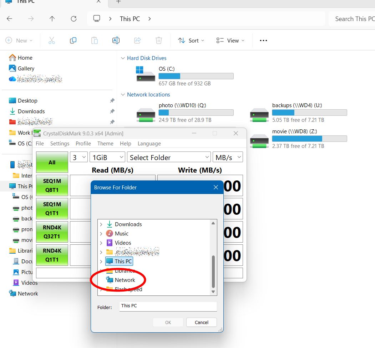Open the Language menu
This screenshot has height=348, width=375.
[149, 144]
